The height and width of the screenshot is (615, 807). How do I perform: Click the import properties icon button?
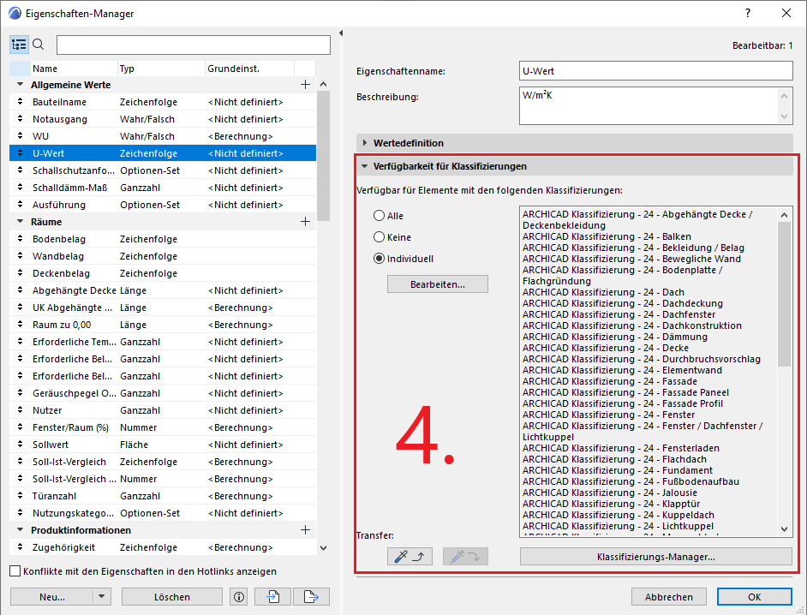click(274, 597)
